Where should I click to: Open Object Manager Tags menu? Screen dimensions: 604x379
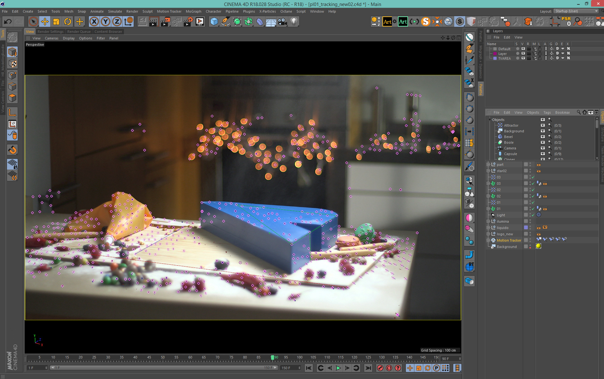click(547, 112)
